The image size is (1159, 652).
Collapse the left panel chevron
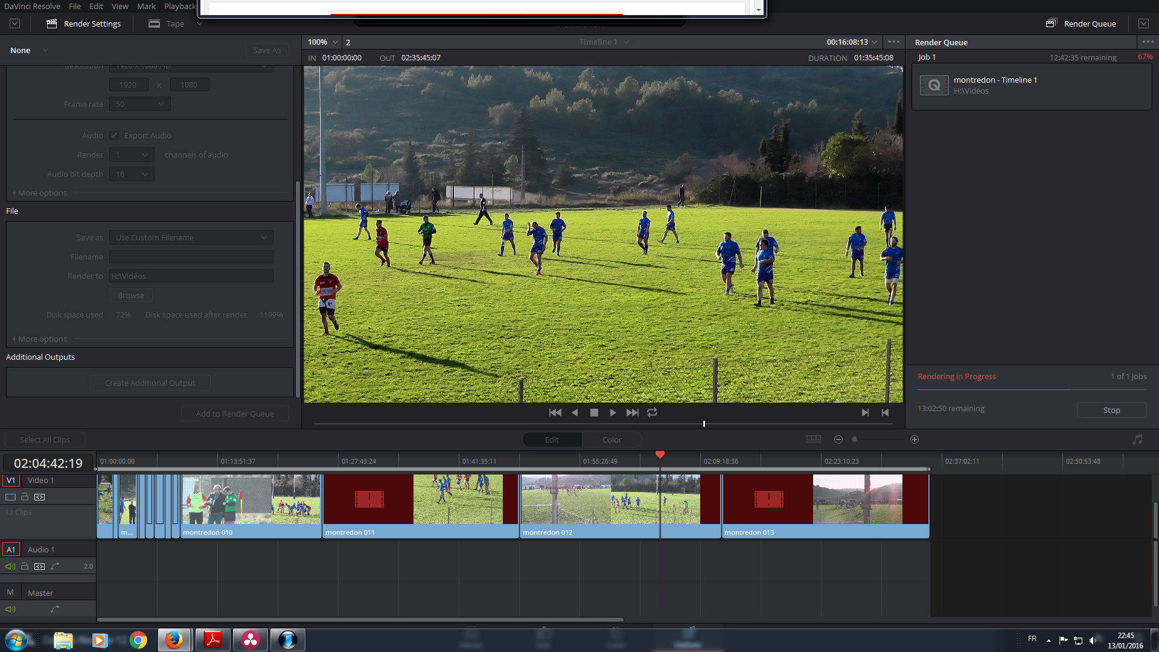tap(15, 24)
